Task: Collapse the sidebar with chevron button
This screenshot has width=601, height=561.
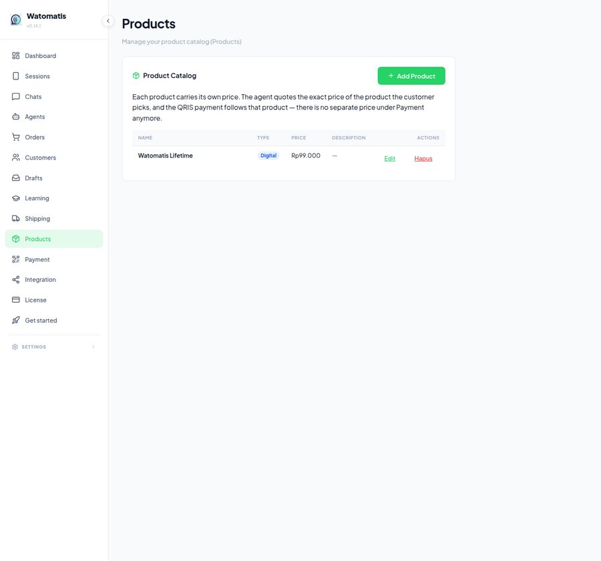Action: point(108,21)
